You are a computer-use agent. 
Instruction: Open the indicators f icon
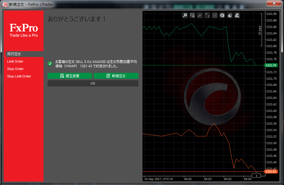point(222,15)
